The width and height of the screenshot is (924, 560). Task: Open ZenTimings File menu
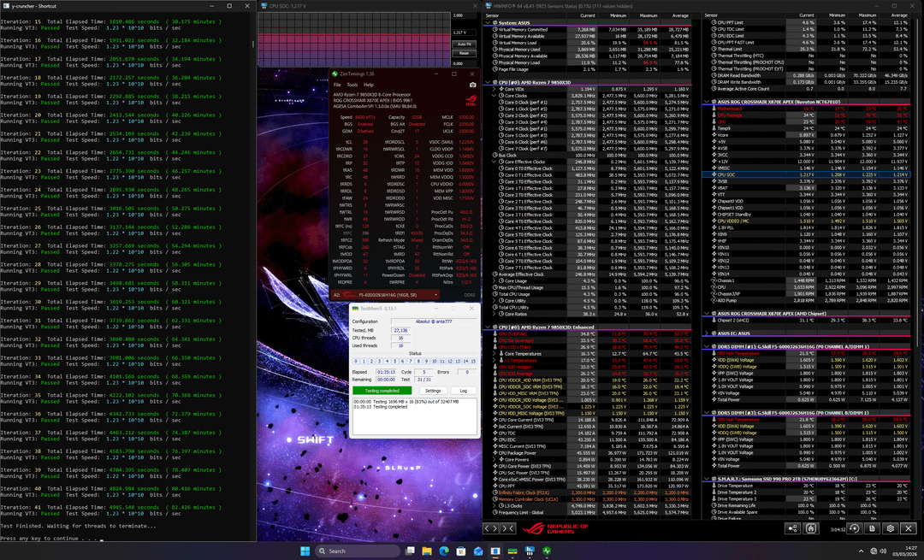pyautogui.click(x=337, y=85)
